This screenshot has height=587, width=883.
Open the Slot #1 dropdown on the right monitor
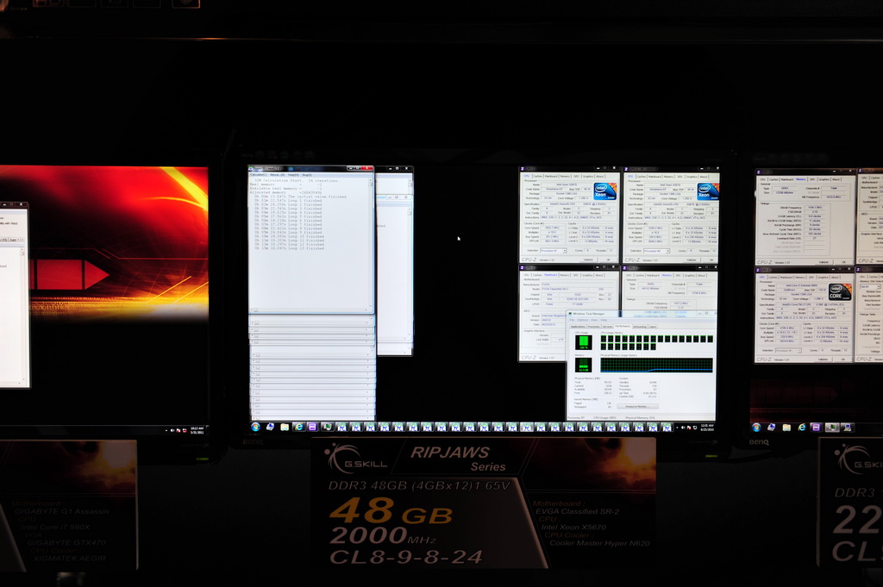coord(870,286)
